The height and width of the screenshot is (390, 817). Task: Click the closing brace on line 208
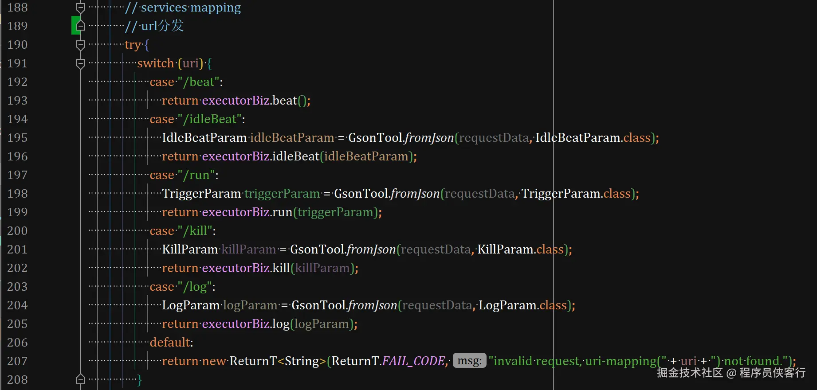139,380
